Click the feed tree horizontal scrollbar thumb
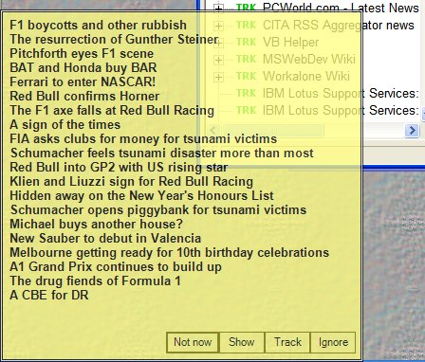The width and height of the screenshot is (425, 362). (x=273, y=130)
